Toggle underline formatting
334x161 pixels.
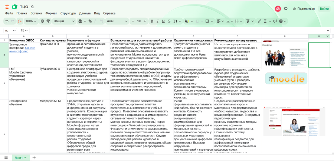coord(163,21)
